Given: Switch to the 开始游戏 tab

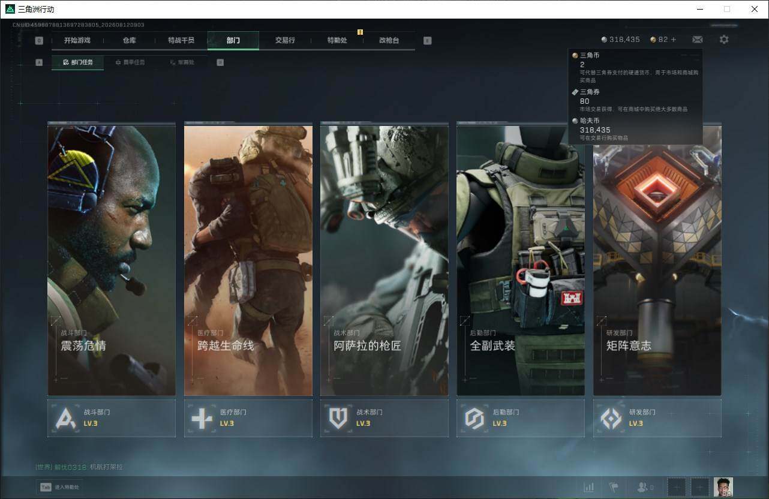Looking at the screenshot, I should tap(77, 40).
